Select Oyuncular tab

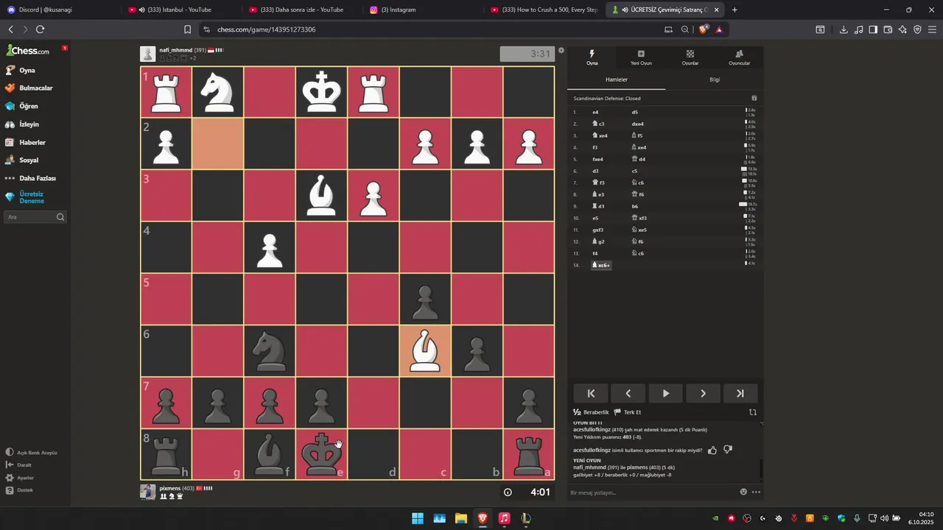(739, 58)
